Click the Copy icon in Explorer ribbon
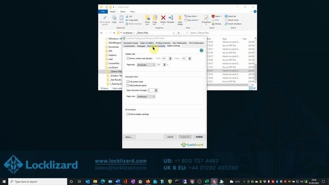The height and width of the screenshot is (185, 329). 114,20
